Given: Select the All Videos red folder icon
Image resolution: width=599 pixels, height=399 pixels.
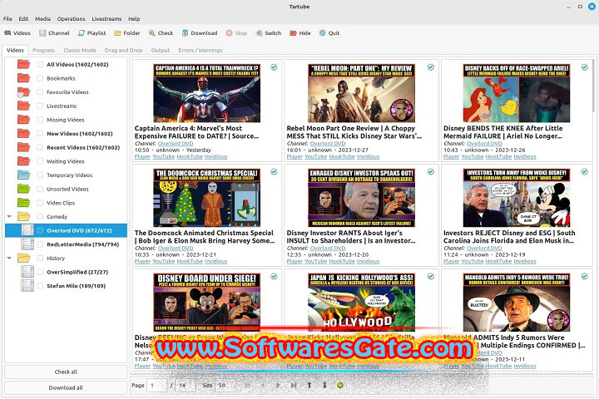Looking at the screenshot, I should click(23, 64).
